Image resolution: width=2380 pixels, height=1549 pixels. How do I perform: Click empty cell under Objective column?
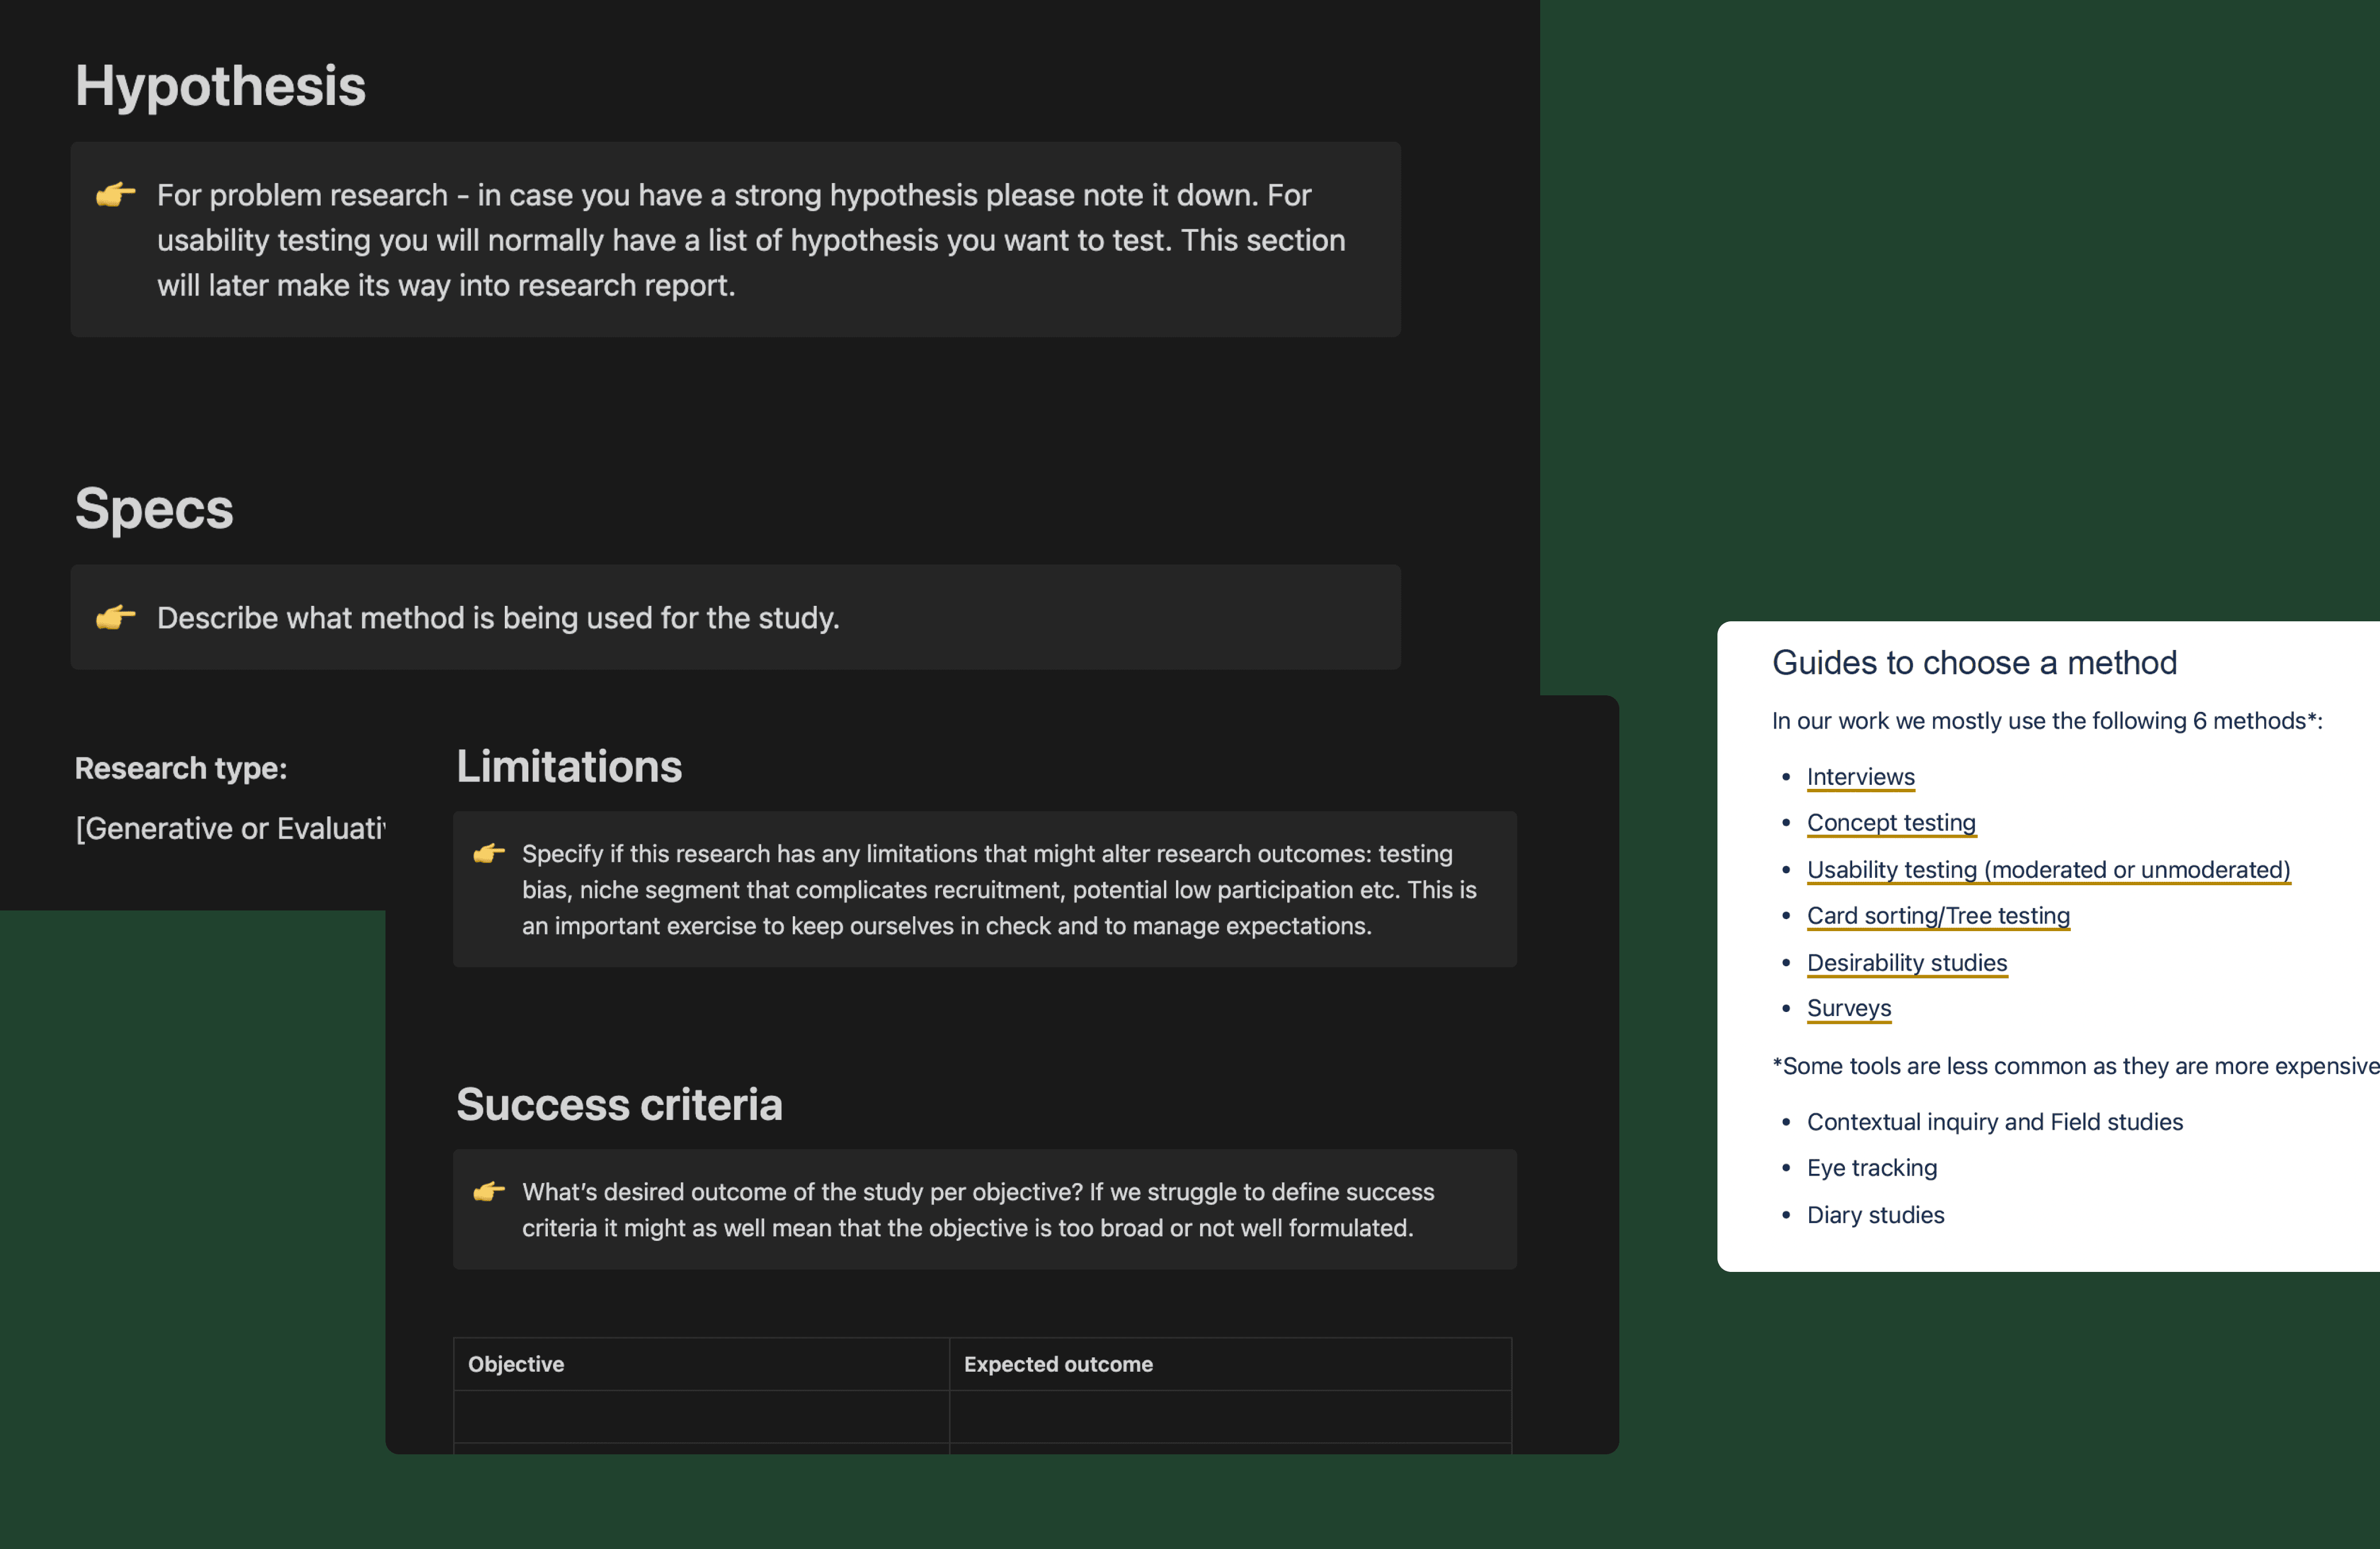coord(701,1416)
